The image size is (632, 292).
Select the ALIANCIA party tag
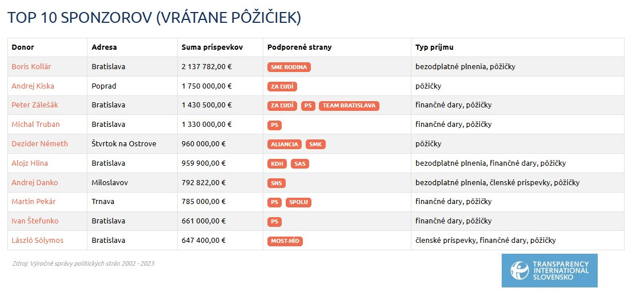pos(285,145)
